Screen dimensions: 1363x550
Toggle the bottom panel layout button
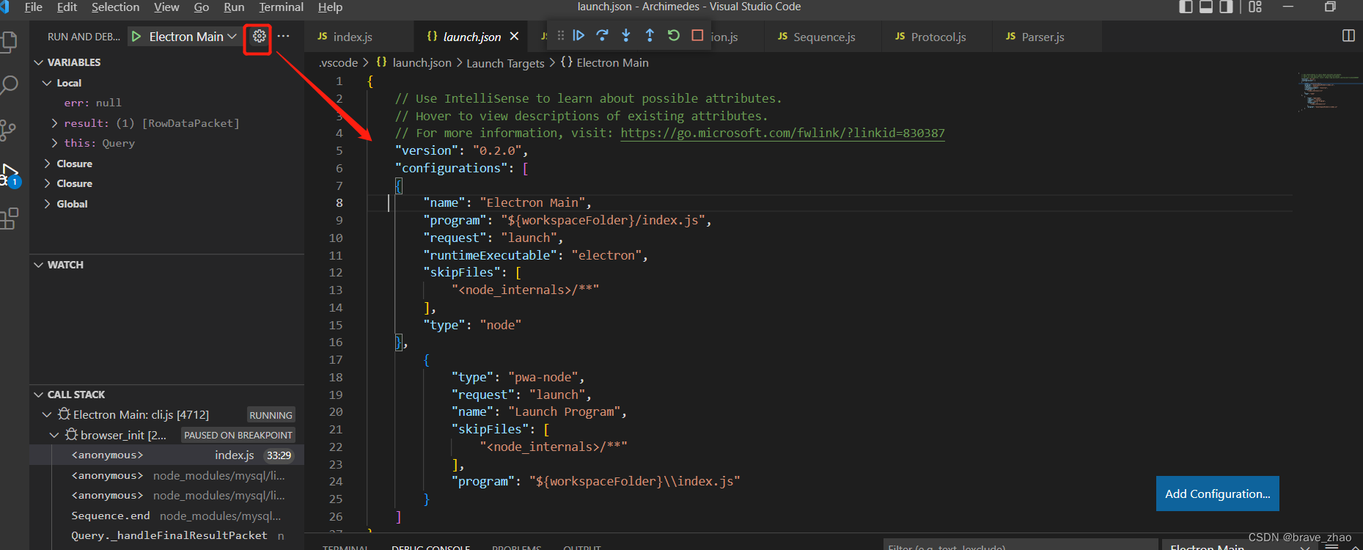[x=1206, y=7]
